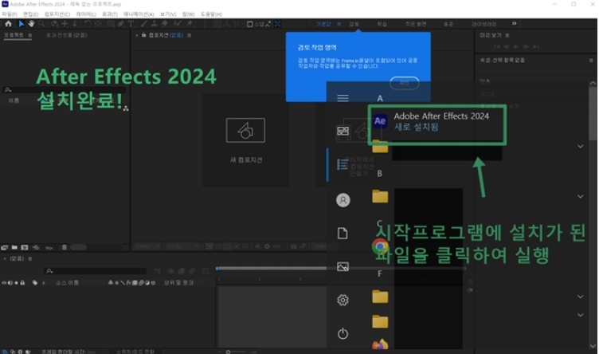Switch to the 학습 workspace tab
Viewport: 599px width, 354px height.
tap(382, 24)
